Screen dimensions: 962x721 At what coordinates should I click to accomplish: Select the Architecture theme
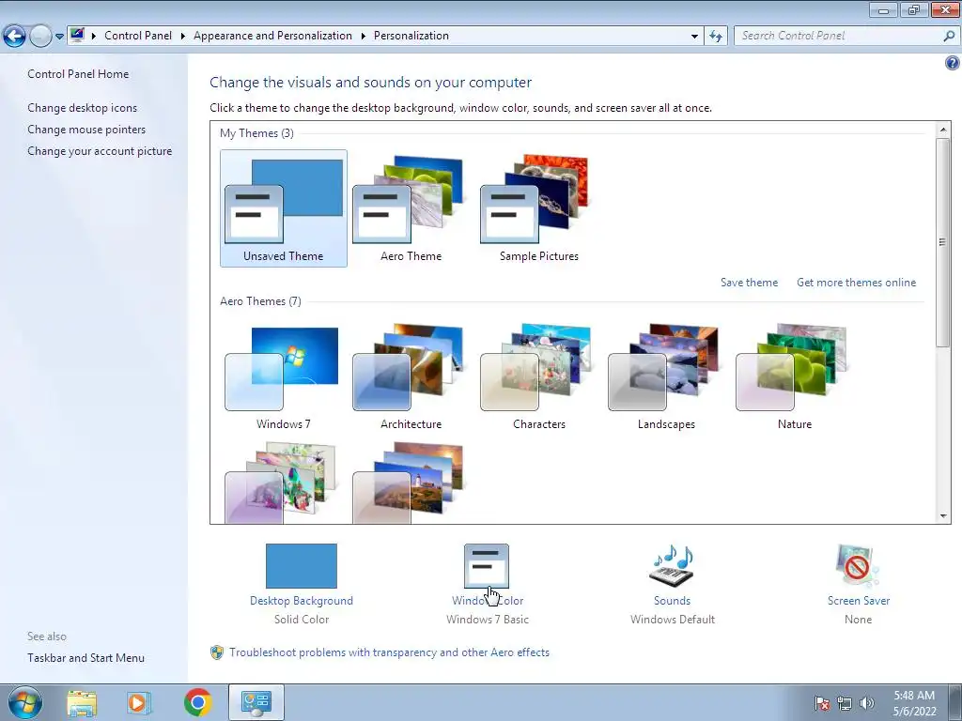coord(411,377)
